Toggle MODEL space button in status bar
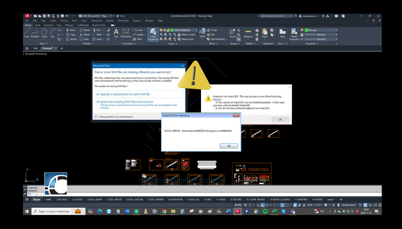This screenshot has width=402, height=229. click(x=238, y=205)
